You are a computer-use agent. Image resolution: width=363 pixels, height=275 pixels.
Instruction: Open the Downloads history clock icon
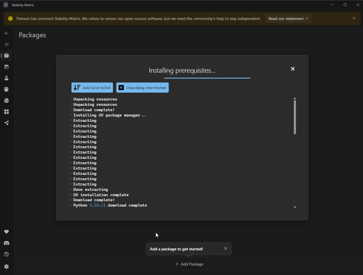point(7,254)
